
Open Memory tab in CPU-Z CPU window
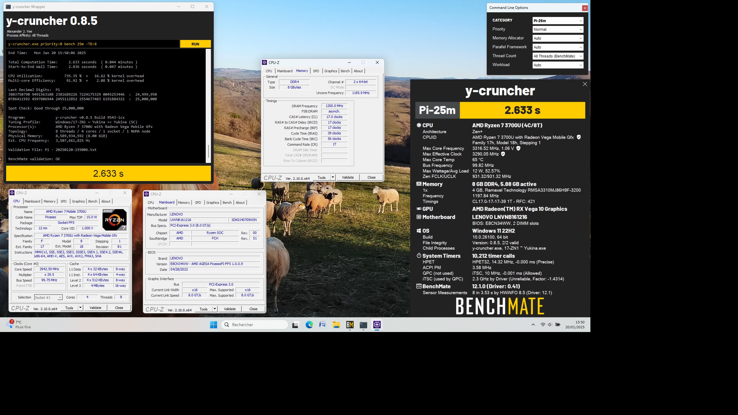click(x=50, y=201)
